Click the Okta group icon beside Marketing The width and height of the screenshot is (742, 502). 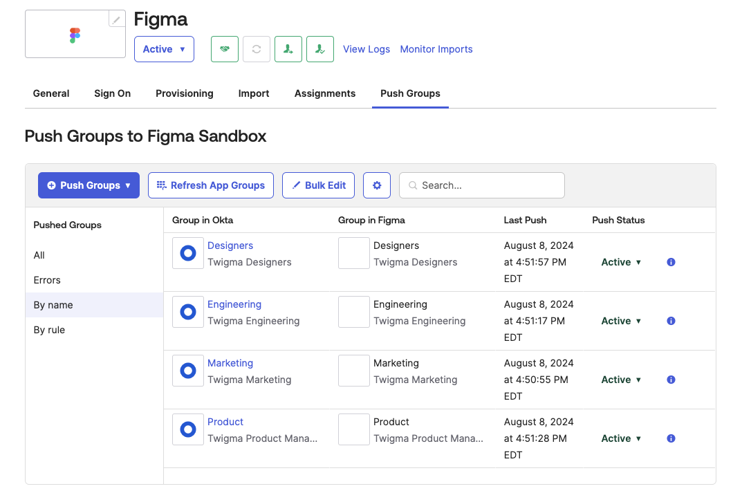tap(188, 371)
